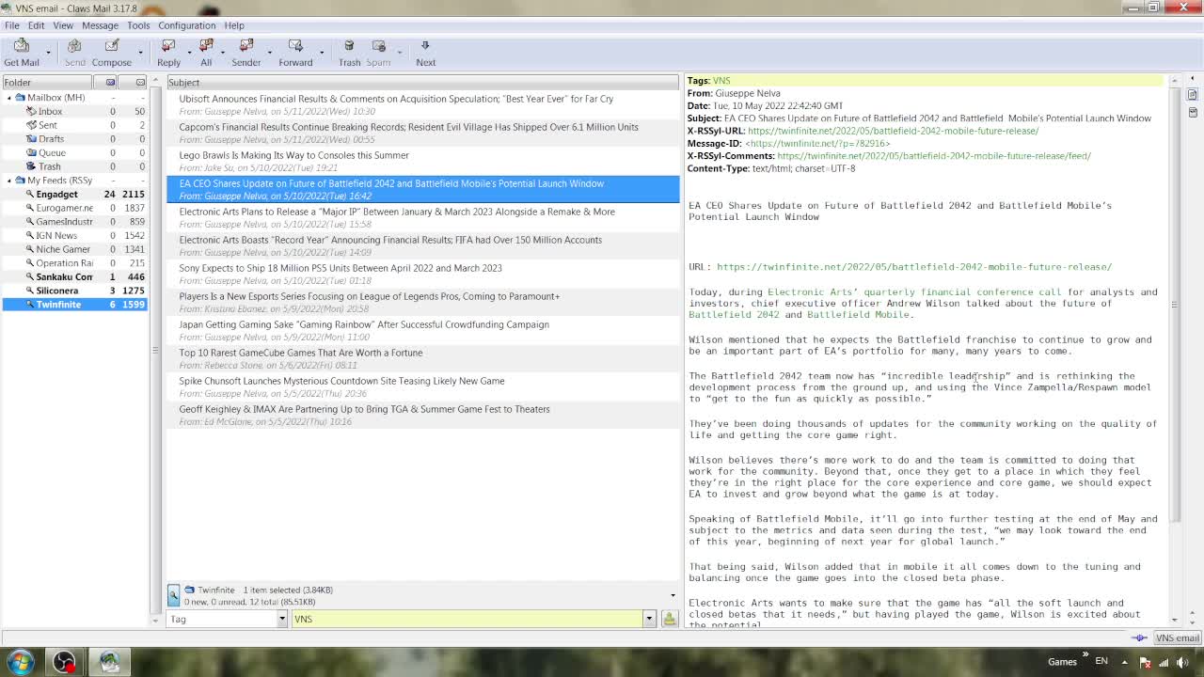Image resolution: width=1204 pixels, height=677 pixels.
Task: Click the VNS quick search input field
Action: pos(467,619)
